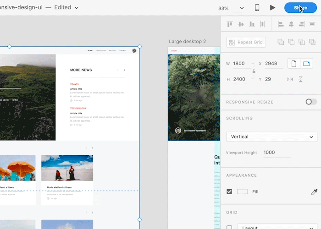
Task: Open the Vertical scrolling dropdown
Action: point(271,137)
